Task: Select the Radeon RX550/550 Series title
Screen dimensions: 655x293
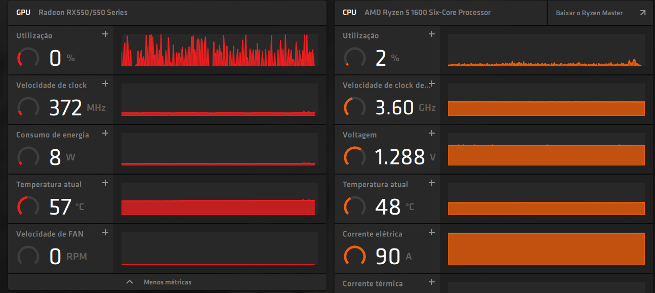Action: (83, 12)
